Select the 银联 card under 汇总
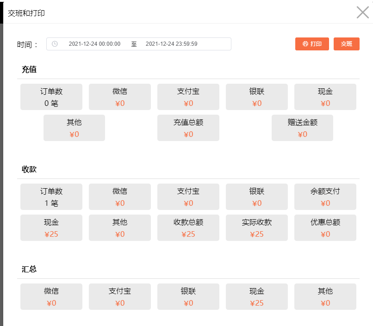This screenshot has height=326, width=373. pos(188,296)
